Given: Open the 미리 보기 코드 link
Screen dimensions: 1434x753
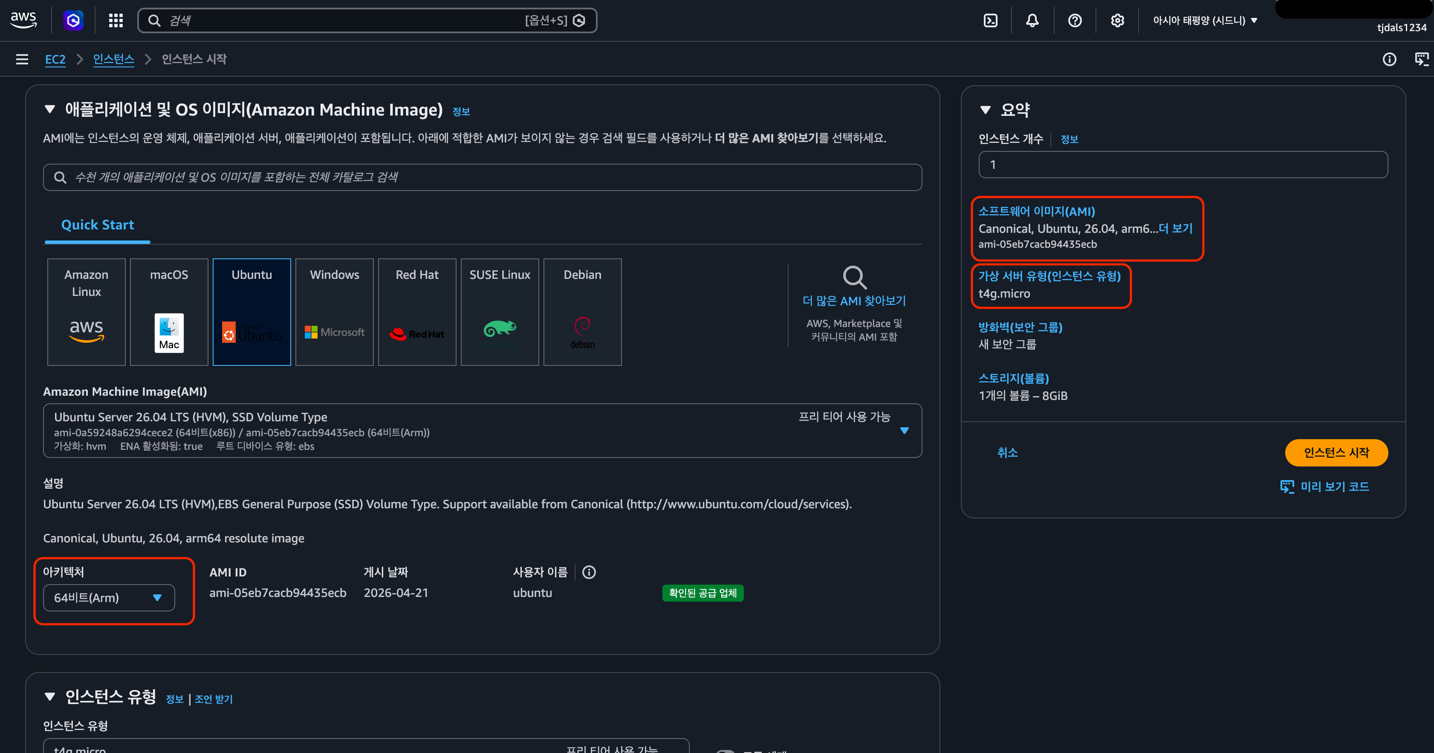Looking at the screenshot, I should click(x=1324, y=487).
